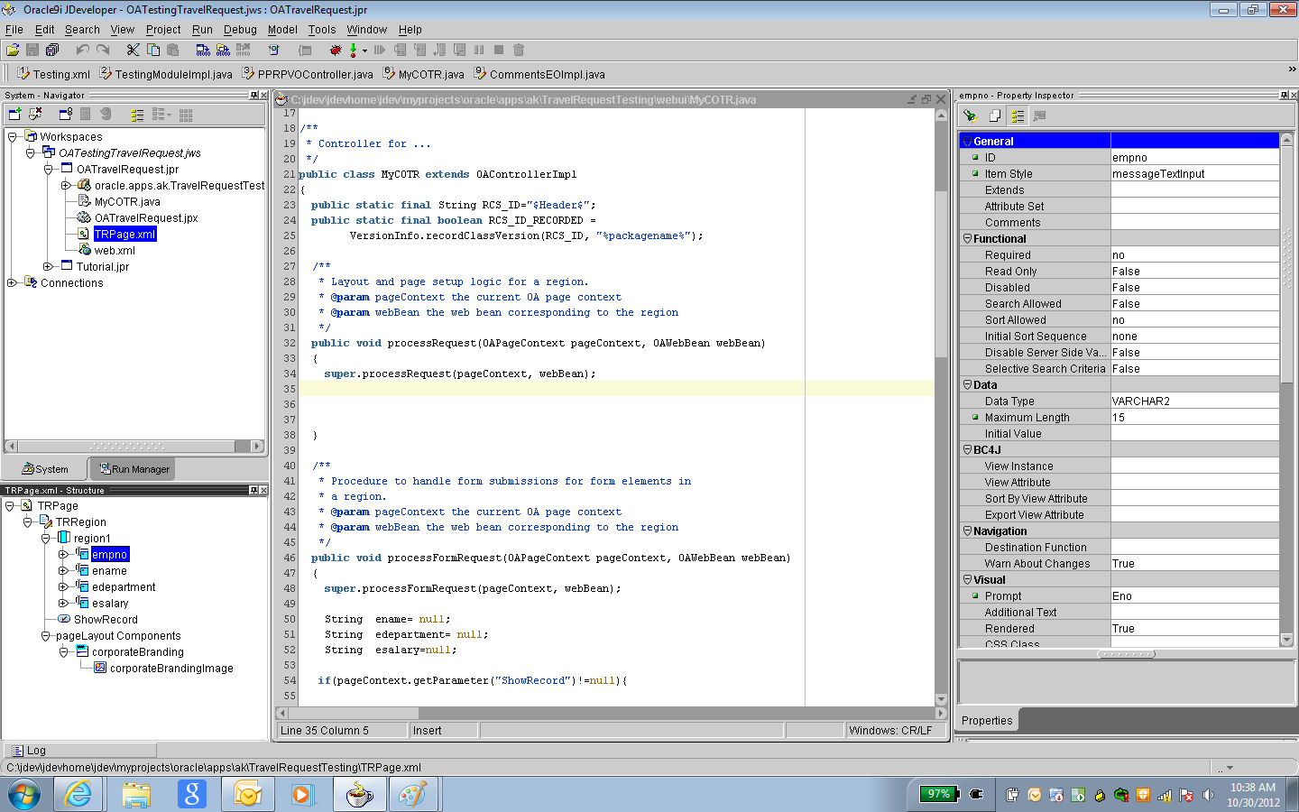The width and height of the screenshot is (1299, 812).
Task: Click the Property Inspector scroll-down arrow
Action: [x=1286, y=641]
